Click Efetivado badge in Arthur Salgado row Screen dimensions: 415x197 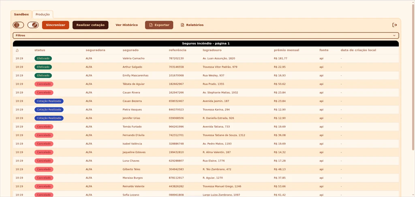[43, 67]
